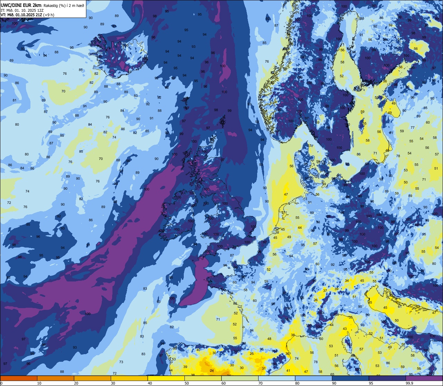Click the '10' legend tick label
This screenshot has width=443, height=386.
click(x=39, y=383)
